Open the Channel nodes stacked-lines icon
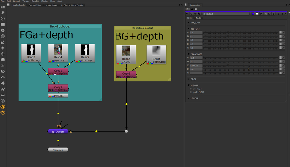The height and width of the screenshot is (167, 290). tap(3, 24)
